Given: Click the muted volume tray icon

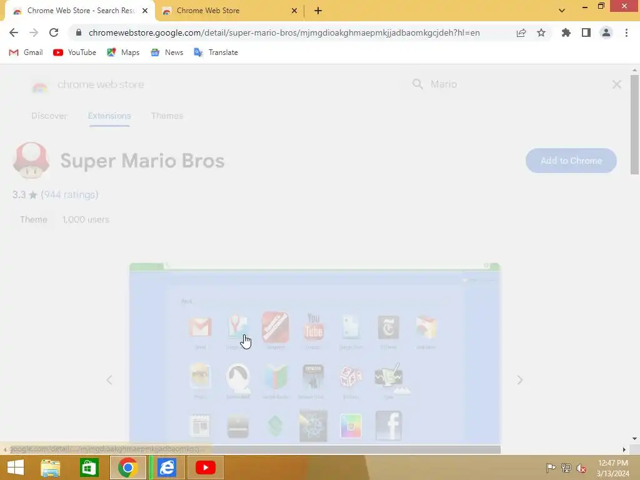Looking at the screenshot, I should [581, 467].
